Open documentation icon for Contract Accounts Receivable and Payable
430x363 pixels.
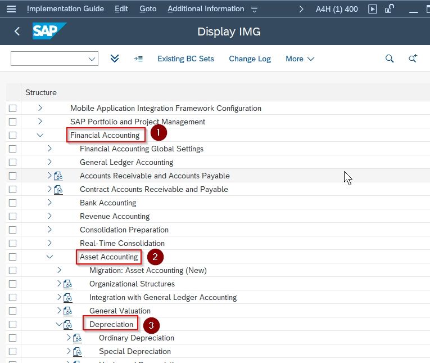(x=58, y=190)
